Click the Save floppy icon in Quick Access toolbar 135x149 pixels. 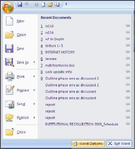click(x=20, y=4)
